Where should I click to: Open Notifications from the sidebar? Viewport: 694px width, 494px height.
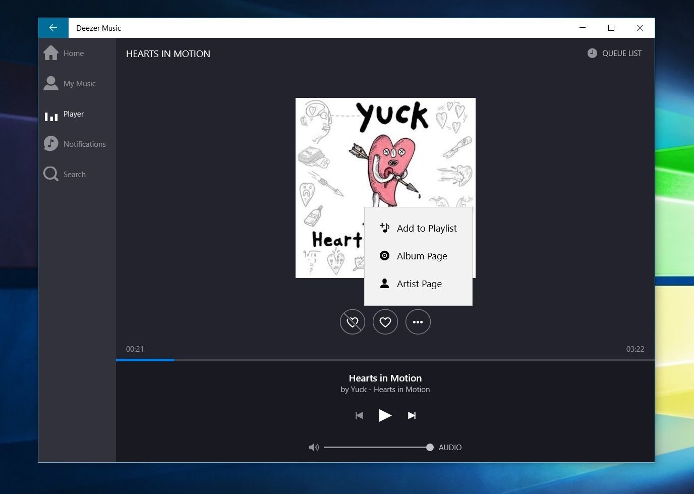coord(77,144)
